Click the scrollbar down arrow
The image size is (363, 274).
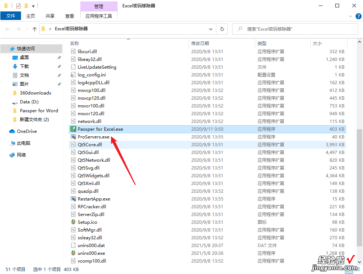click(x=359, y=262)
